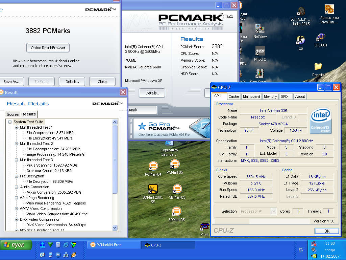Switch to the Cache tab in CPU-Z
The height and width of the screenshot is (260, 346).
[234, 96]
